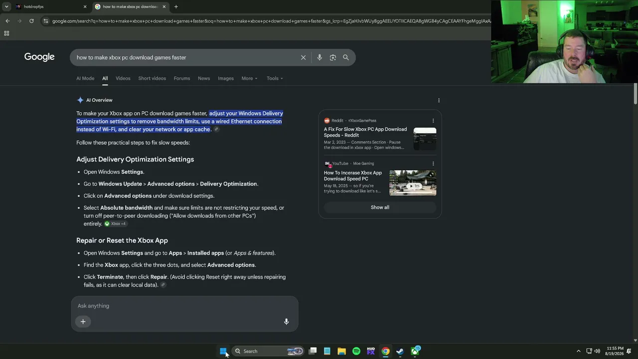Click the Google logo

(x=39, y=57)
